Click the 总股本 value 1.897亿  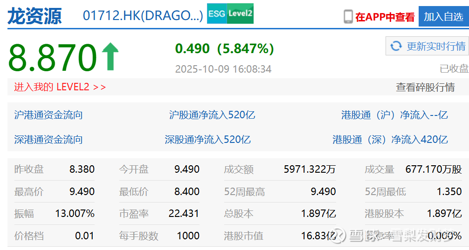[x=318, y=214]
